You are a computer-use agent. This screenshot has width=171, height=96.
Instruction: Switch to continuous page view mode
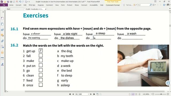click(x=133, y=94)
